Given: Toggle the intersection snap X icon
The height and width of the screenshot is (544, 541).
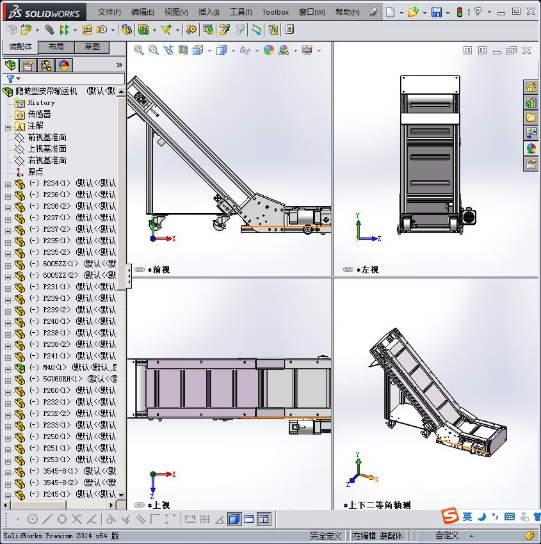Looking at the screenshot, I should point(77,520).
